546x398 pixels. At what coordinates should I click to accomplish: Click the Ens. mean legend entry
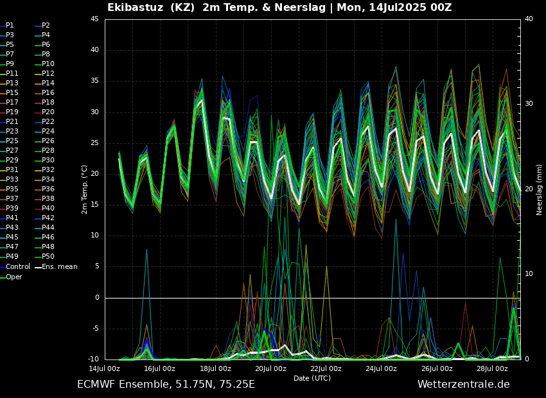coord(57,267)
